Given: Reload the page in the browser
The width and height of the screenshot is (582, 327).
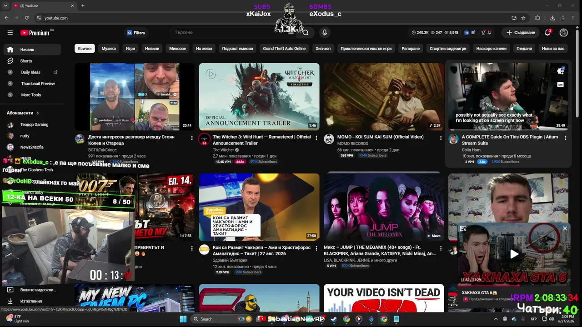Looking at the screenshot, I should (27, 18).
